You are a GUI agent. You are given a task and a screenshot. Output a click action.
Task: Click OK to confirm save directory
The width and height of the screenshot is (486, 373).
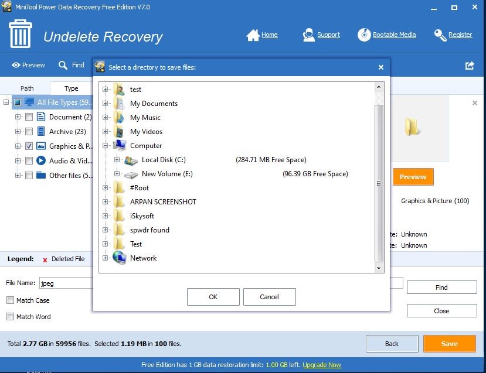(213, 297)
